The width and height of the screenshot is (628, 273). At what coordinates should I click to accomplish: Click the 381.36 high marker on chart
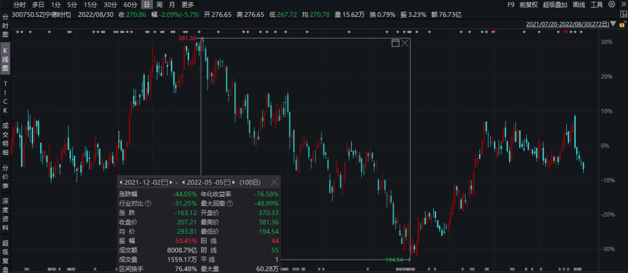(x=187, y=38)
